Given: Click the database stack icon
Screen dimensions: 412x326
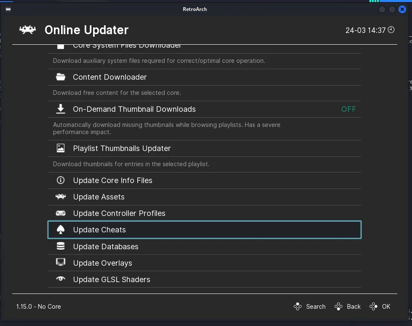Looking at the screenshot, I should 61,247.
